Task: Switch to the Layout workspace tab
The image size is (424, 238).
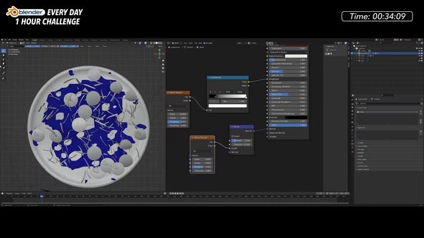Action: pyautogui.click(x=34, y=40)
